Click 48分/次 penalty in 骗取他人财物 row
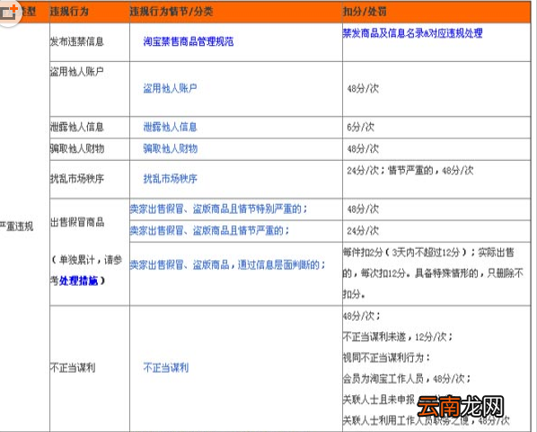Screen dimensions: 537x432 (363, 149)
